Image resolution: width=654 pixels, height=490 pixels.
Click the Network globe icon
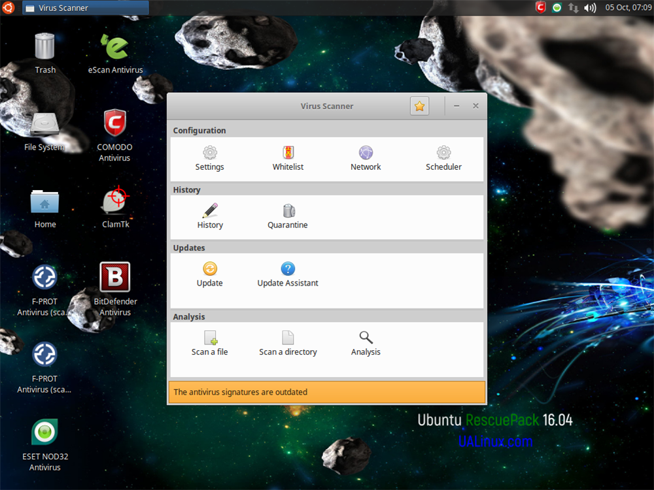point(366,154)
